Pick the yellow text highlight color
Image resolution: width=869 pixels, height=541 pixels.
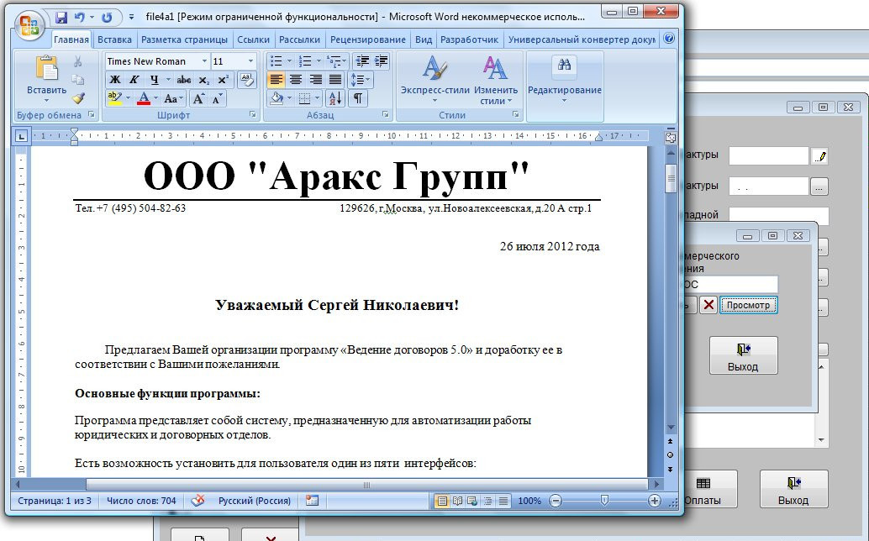point(115,98)
